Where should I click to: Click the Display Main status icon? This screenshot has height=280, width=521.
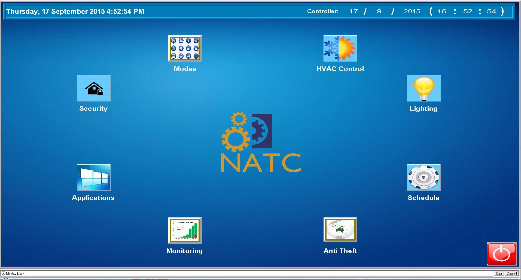pyautogui.click(x=3, y=273)
